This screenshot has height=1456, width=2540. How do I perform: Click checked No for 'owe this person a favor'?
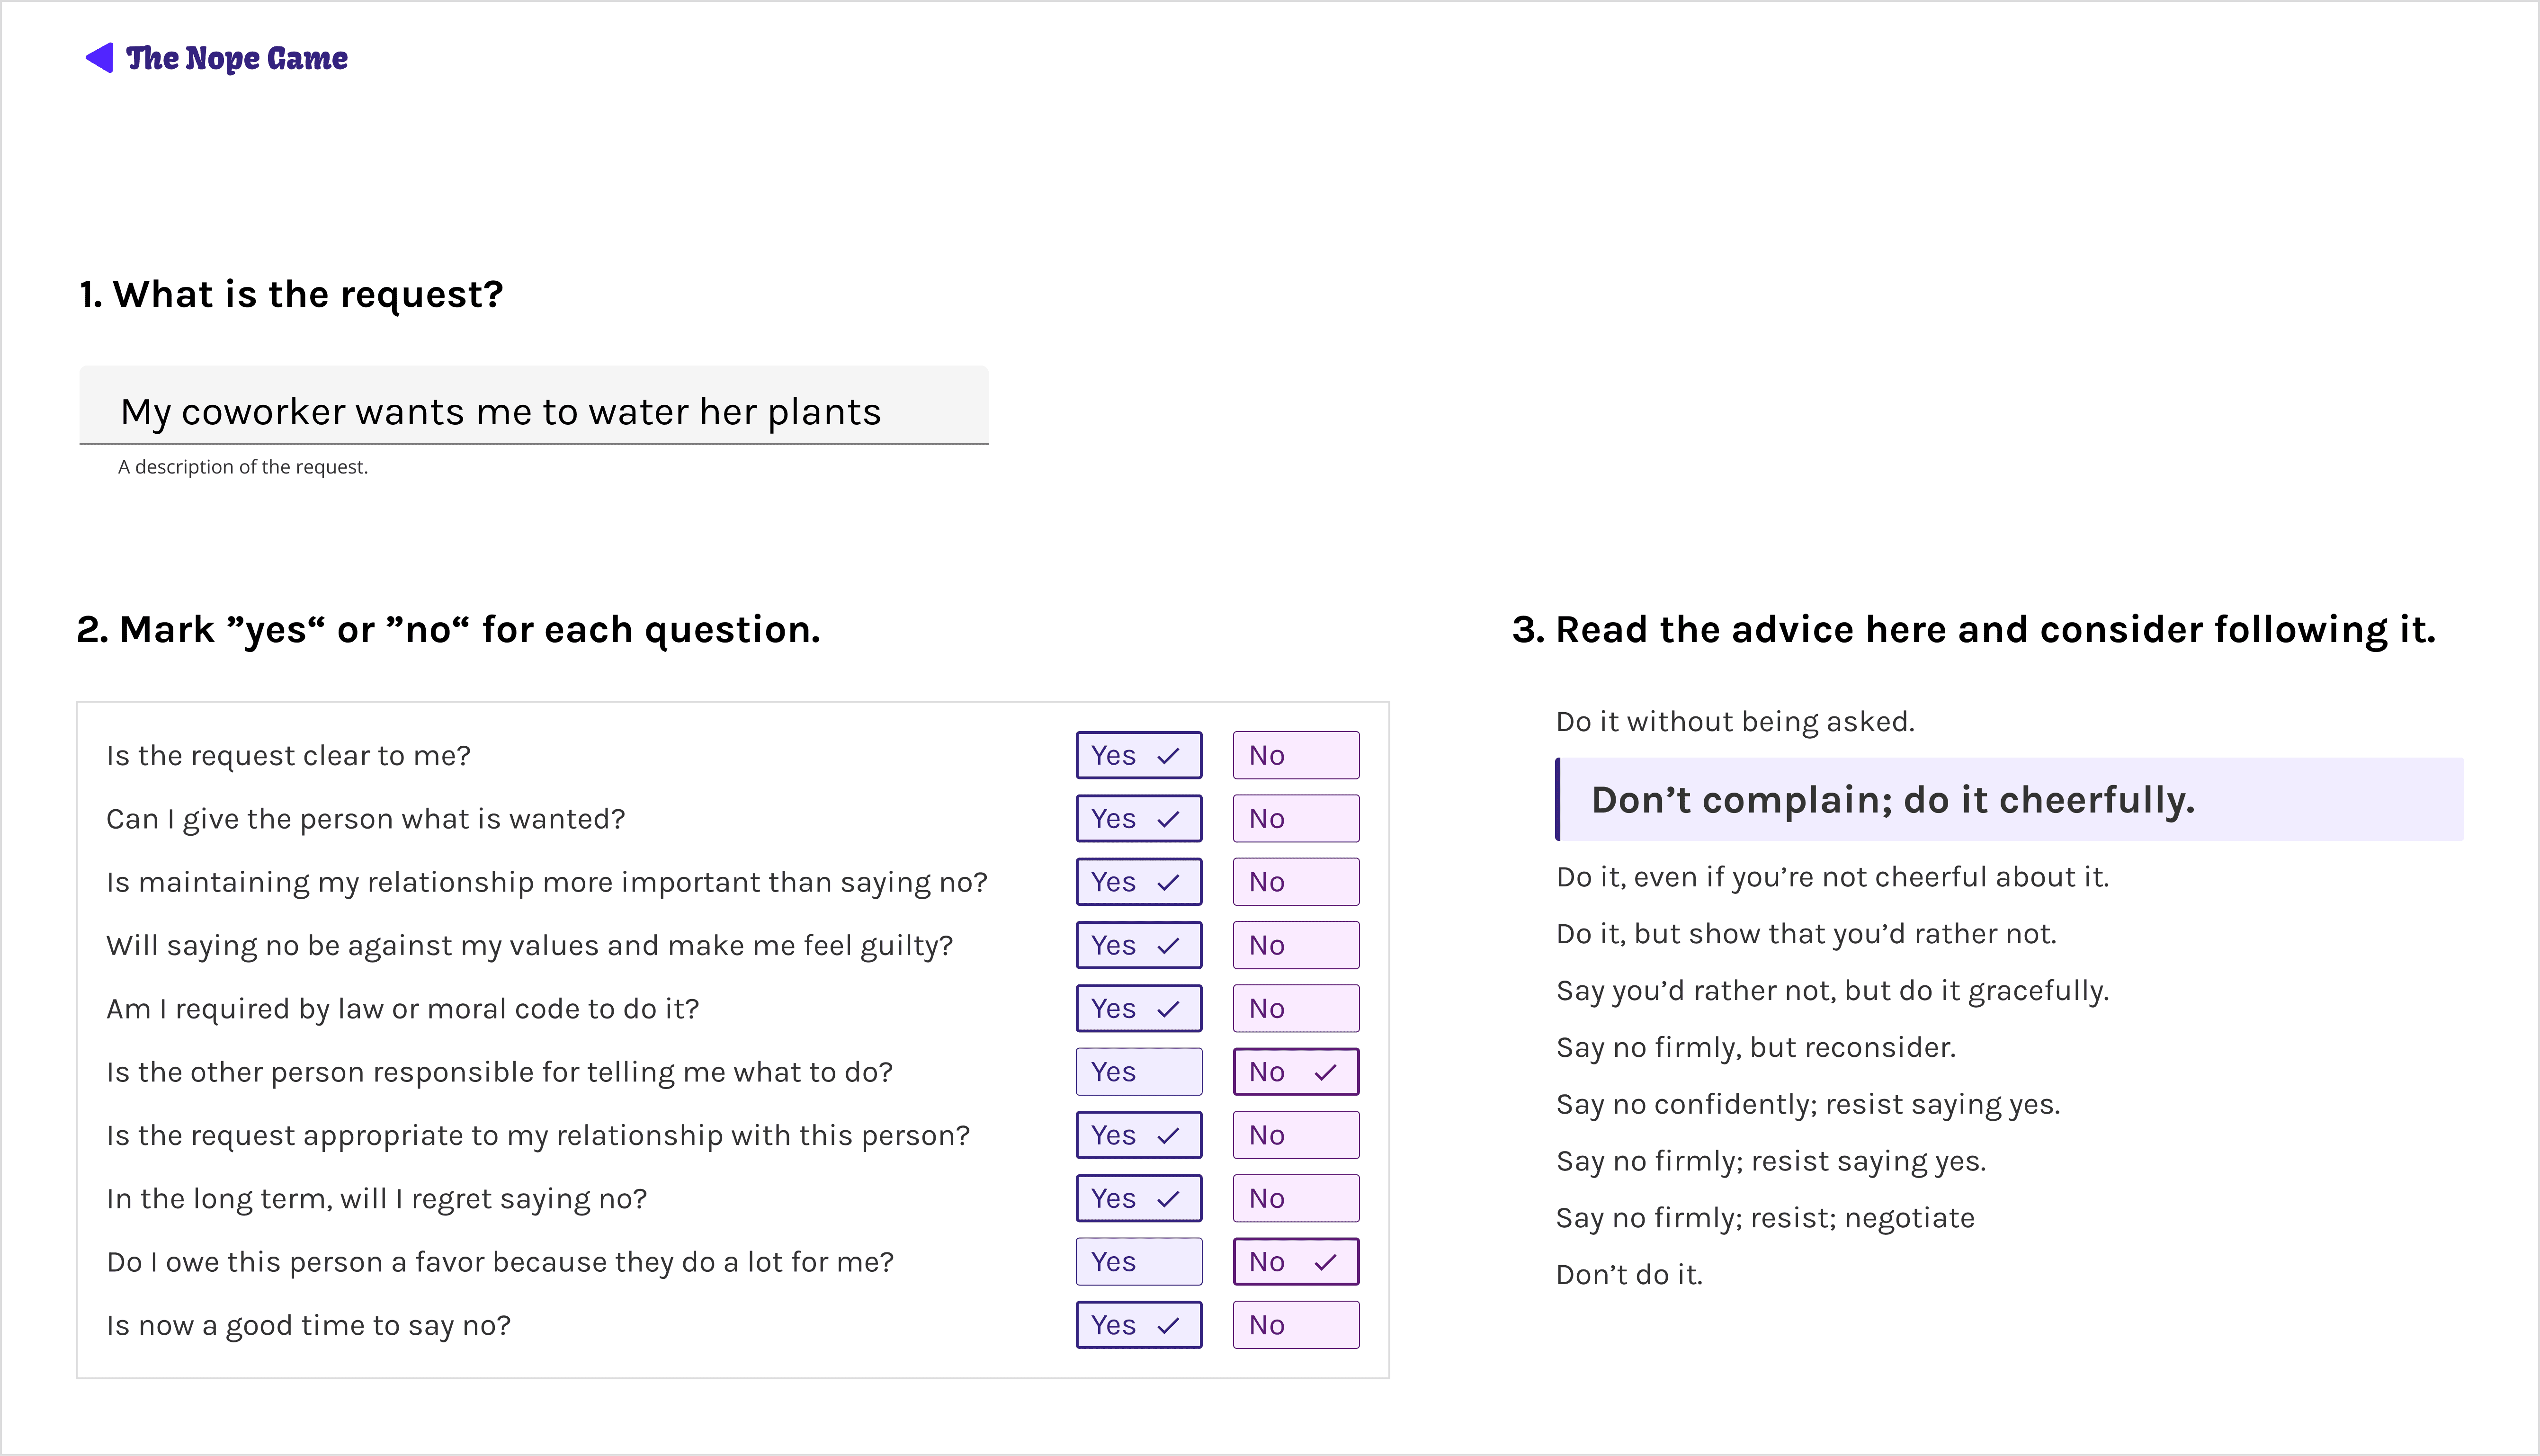(1296, 1262)
